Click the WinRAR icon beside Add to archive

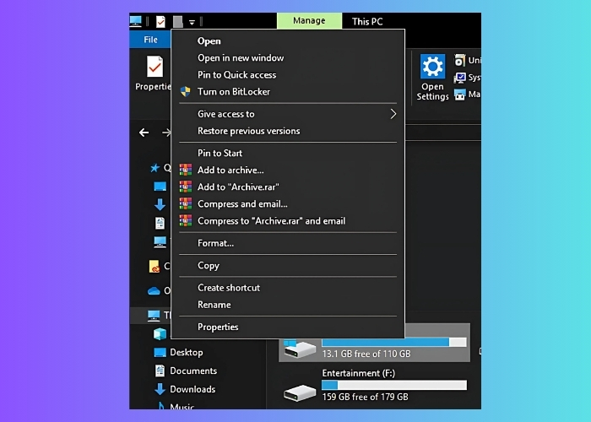[186, 170]
